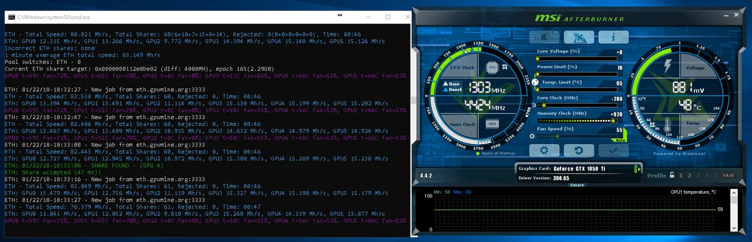This screenshot has height=242, width=752.
Task: Click the GPU1 temperature graph label
Action: (x=693, y=192)
